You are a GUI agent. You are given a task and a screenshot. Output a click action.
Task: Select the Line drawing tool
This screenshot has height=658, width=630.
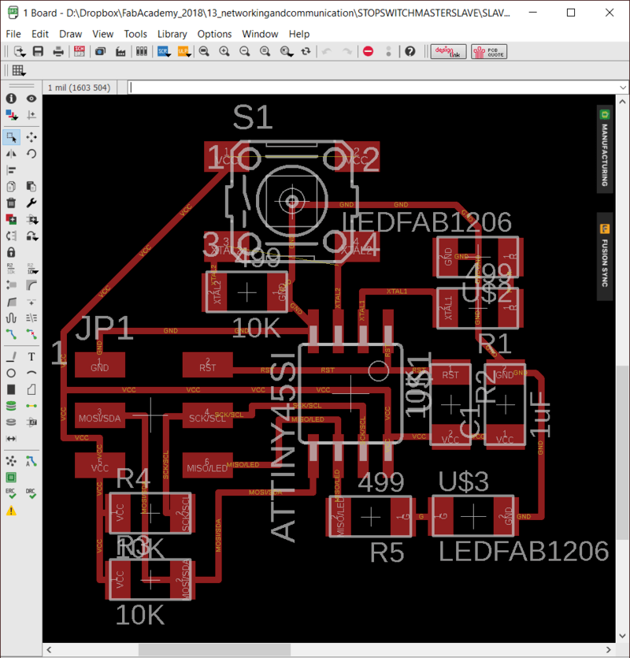[x=11, y=357]
